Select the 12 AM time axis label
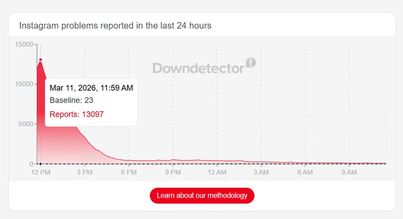Viewport: 403px width, 219px height. coord(217,173)
